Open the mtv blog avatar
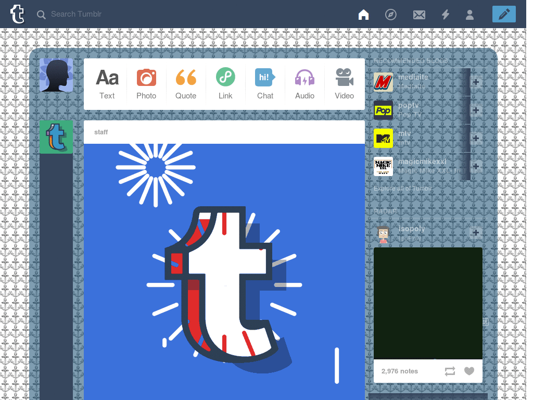Image resolution: width=533 pixels, height=400 pixels. tap(383, 139)
